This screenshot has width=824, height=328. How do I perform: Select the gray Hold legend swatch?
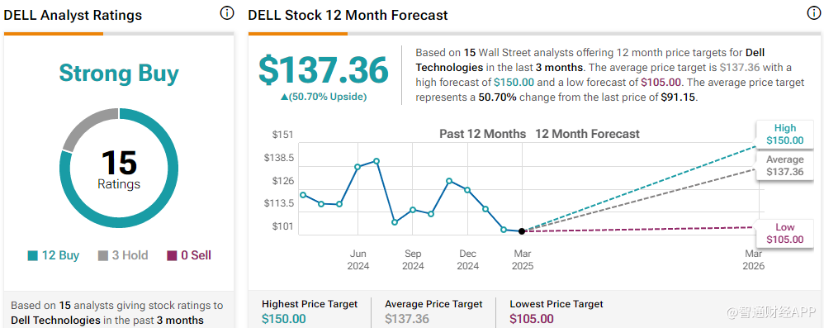point(103,256)
